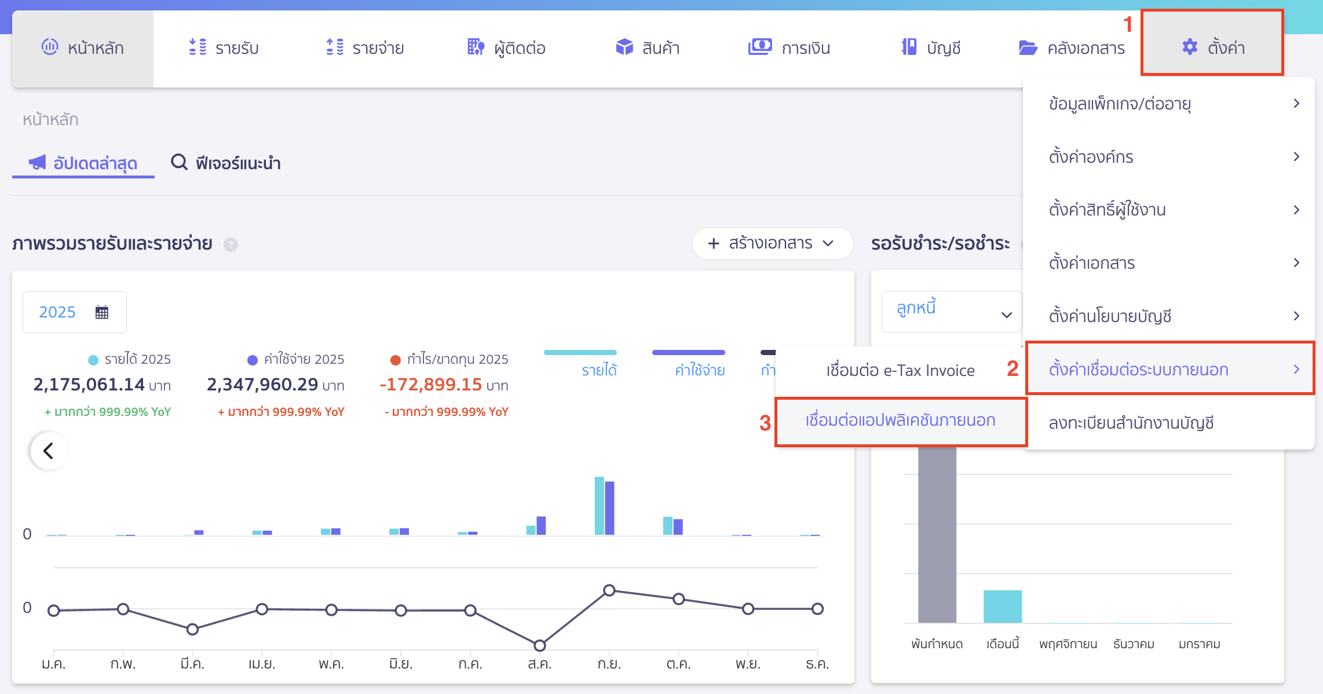Screen dimensions: 1323x694
Task: Click the settings gear icon ตั้งค่า
Action: pyautogui.click(x=1190, y=46)
